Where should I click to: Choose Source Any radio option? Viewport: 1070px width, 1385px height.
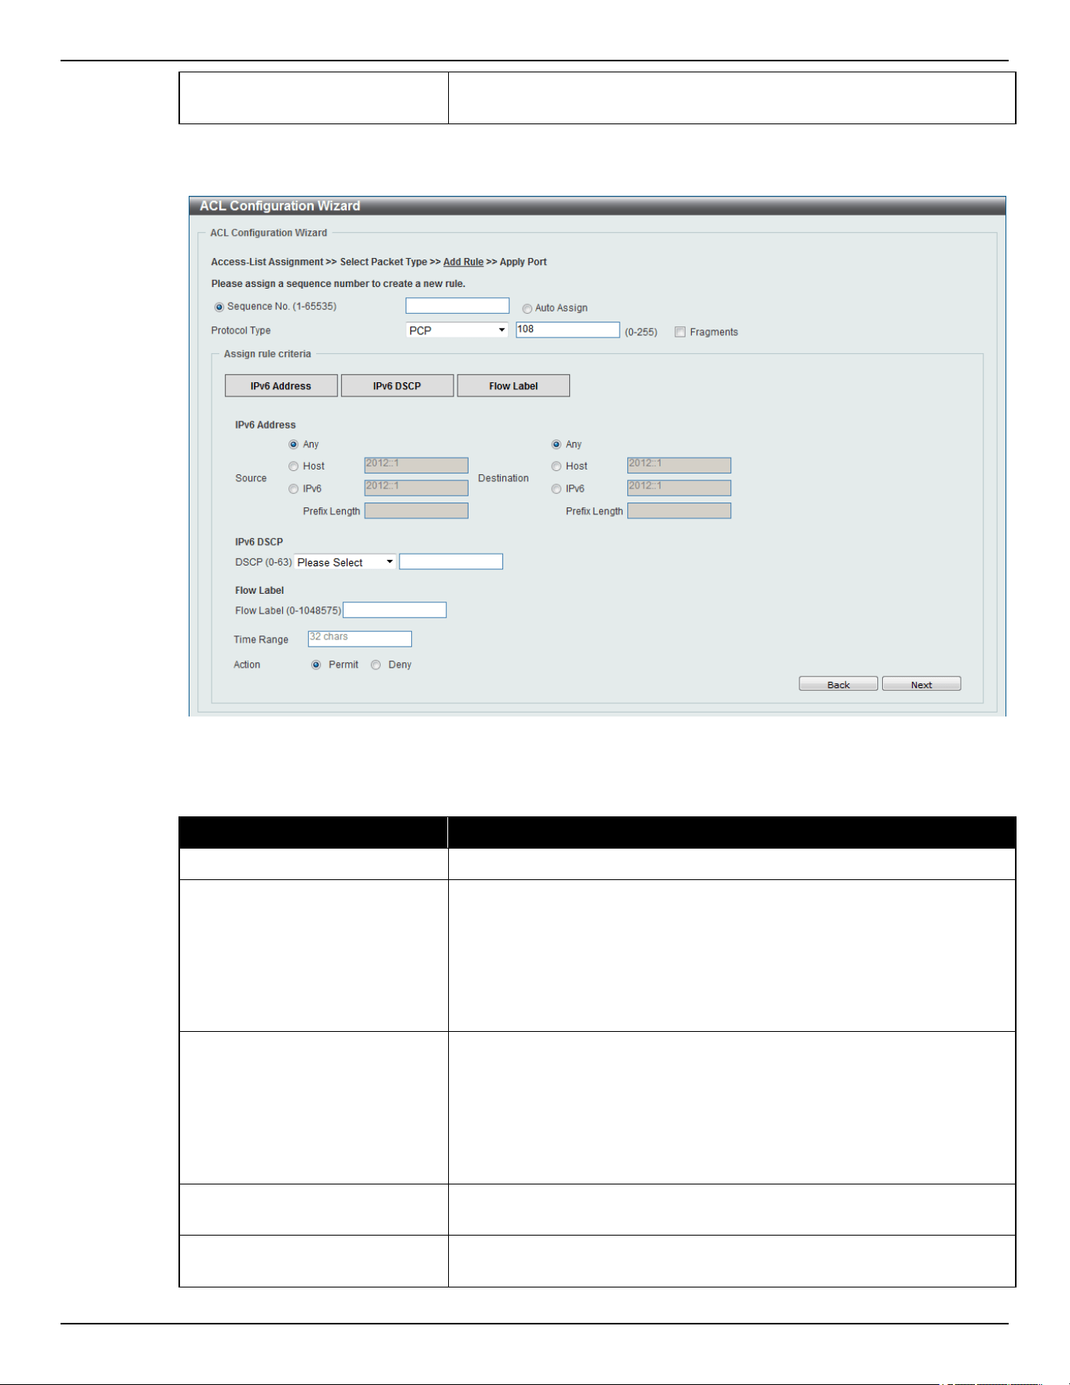pos(293,444)
